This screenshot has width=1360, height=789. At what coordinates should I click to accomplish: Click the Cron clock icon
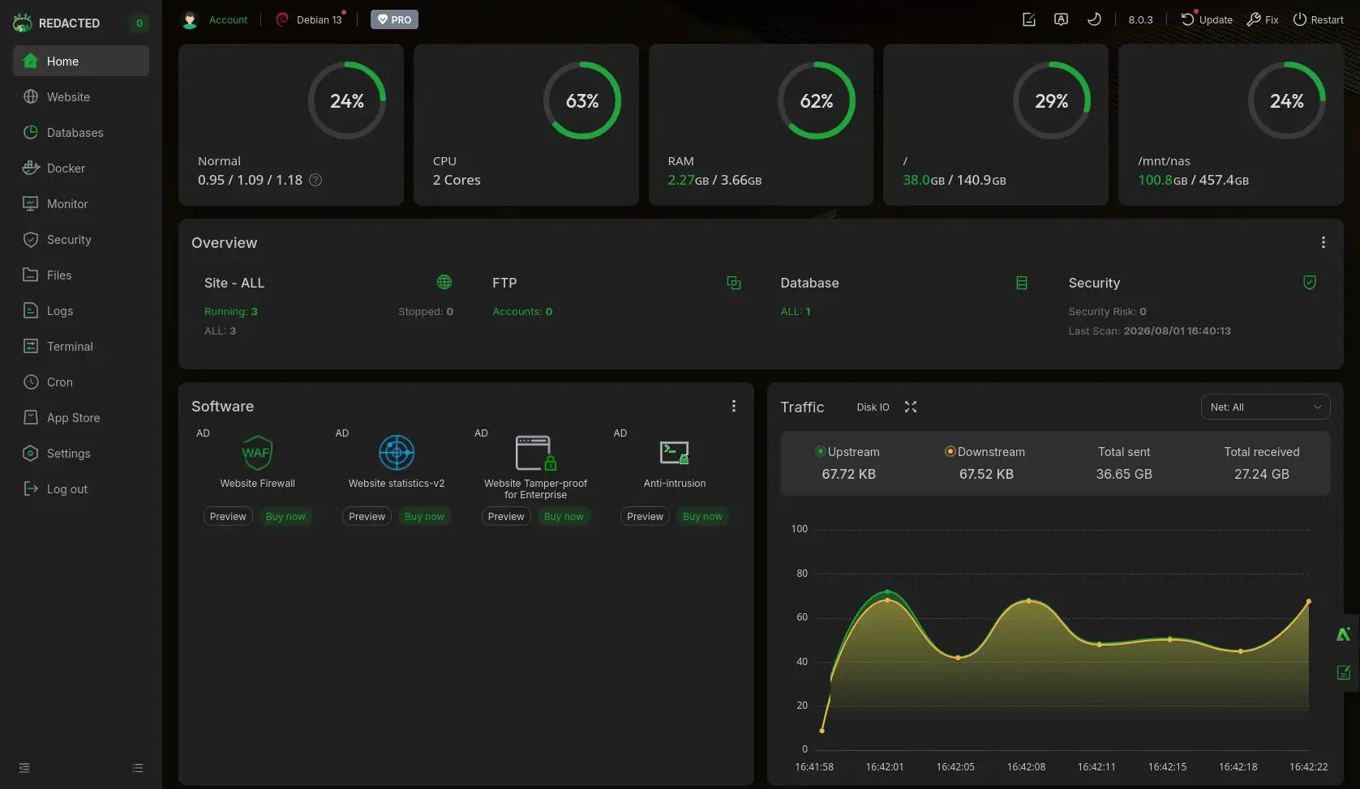31,382
